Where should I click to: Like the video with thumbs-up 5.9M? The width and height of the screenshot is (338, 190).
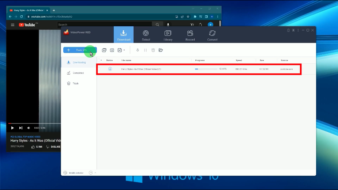[x=37, y=147]
